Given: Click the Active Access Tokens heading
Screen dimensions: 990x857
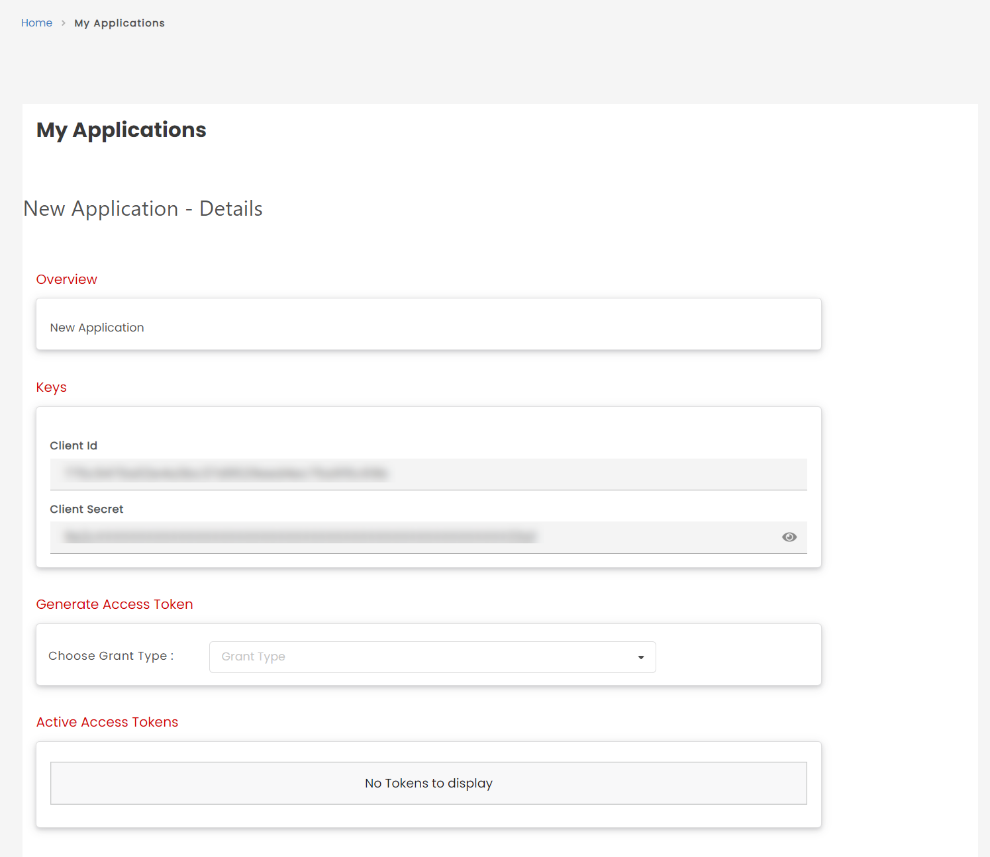Looking at the screenshot, I should (107, 722).
